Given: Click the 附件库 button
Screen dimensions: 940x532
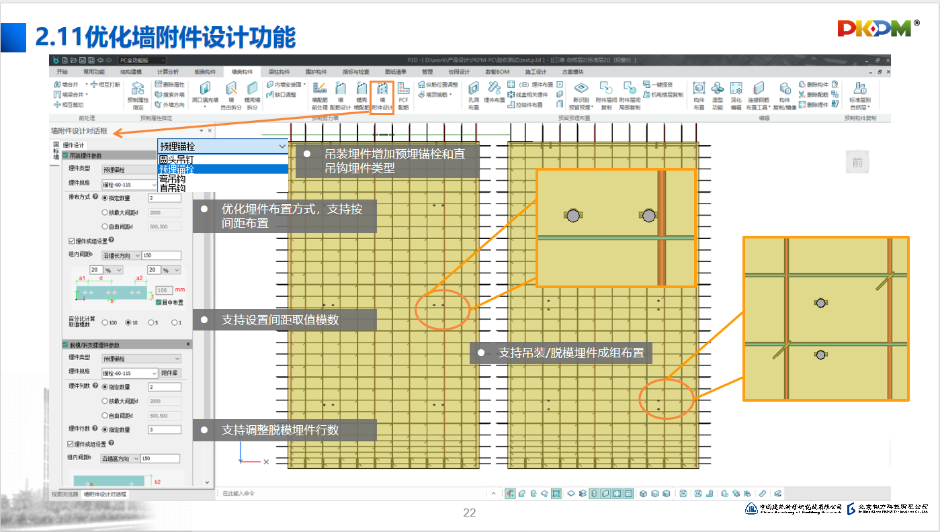Looking at the screenshot, I should click(170, 373).
